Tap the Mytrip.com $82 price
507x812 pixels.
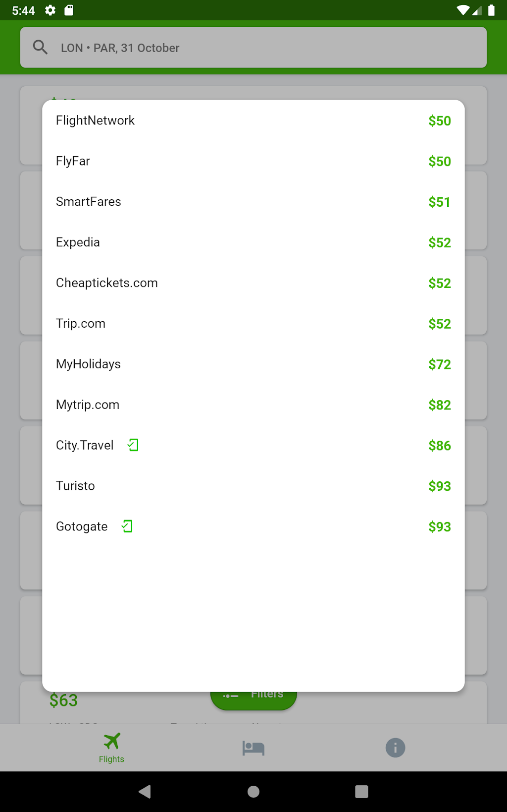coord(439,405)
